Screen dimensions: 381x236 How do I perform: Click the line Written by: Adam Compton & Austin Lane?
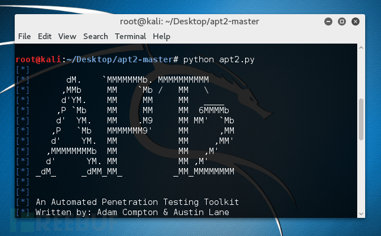pos(132,212)
